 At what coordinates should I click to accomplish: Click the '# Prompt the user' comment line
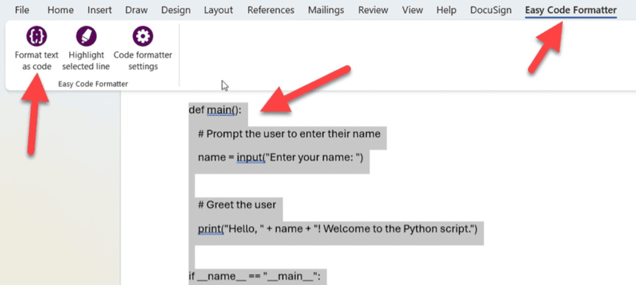click(x=289, y=134)
